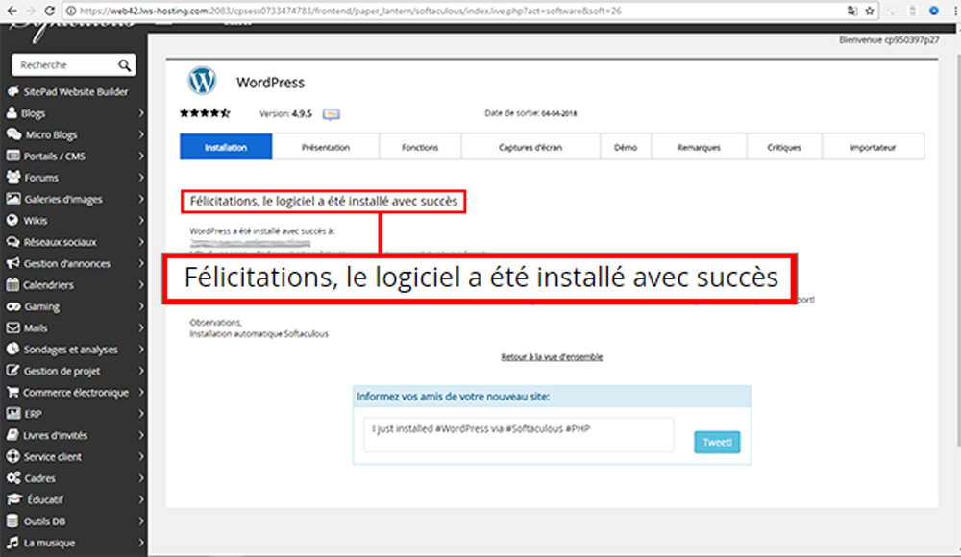Viewport: 961px width, 557px height.
Task: Click the Blogs person icon in sidebar
Action: (x=12, y=112)
